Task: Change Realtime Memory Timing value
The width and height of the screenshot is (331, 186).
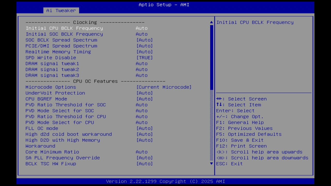Action: coord(58,52)
